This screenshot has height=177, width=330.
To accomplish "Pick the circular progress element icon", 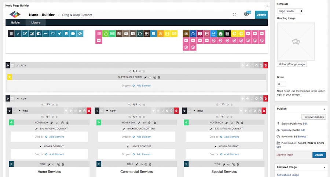I will (140, 34).
